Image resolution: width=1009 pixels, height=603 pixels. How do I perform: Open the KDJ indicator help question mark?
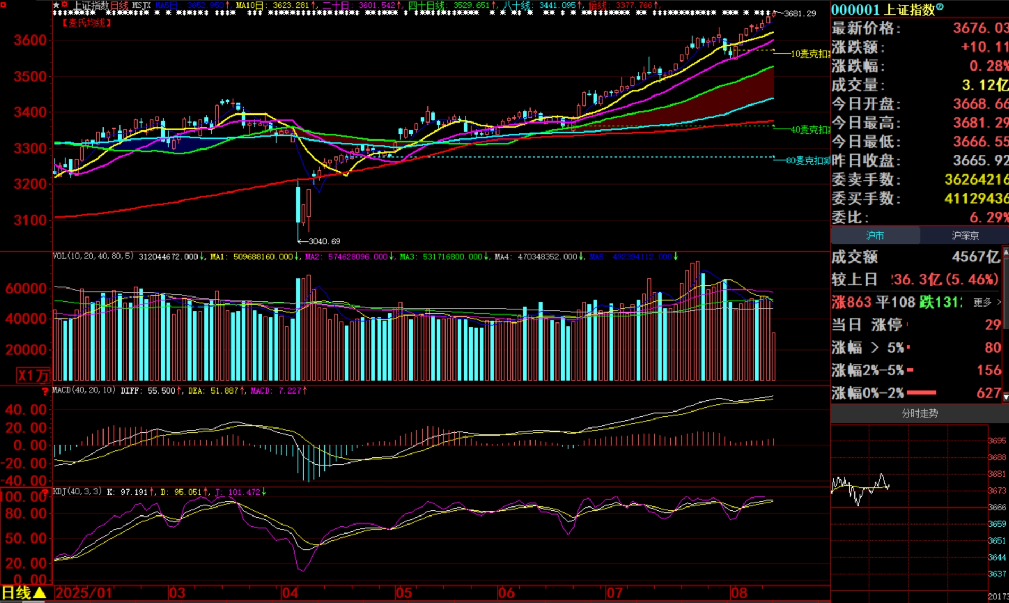[x=45, y=493]
